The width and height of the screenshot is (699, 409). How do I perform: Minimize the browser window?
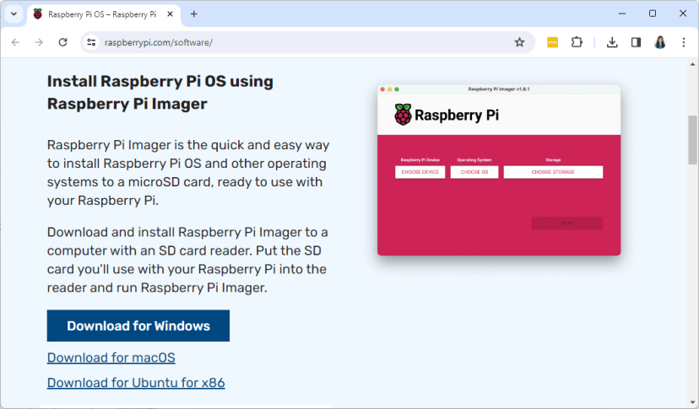[622, 13]
